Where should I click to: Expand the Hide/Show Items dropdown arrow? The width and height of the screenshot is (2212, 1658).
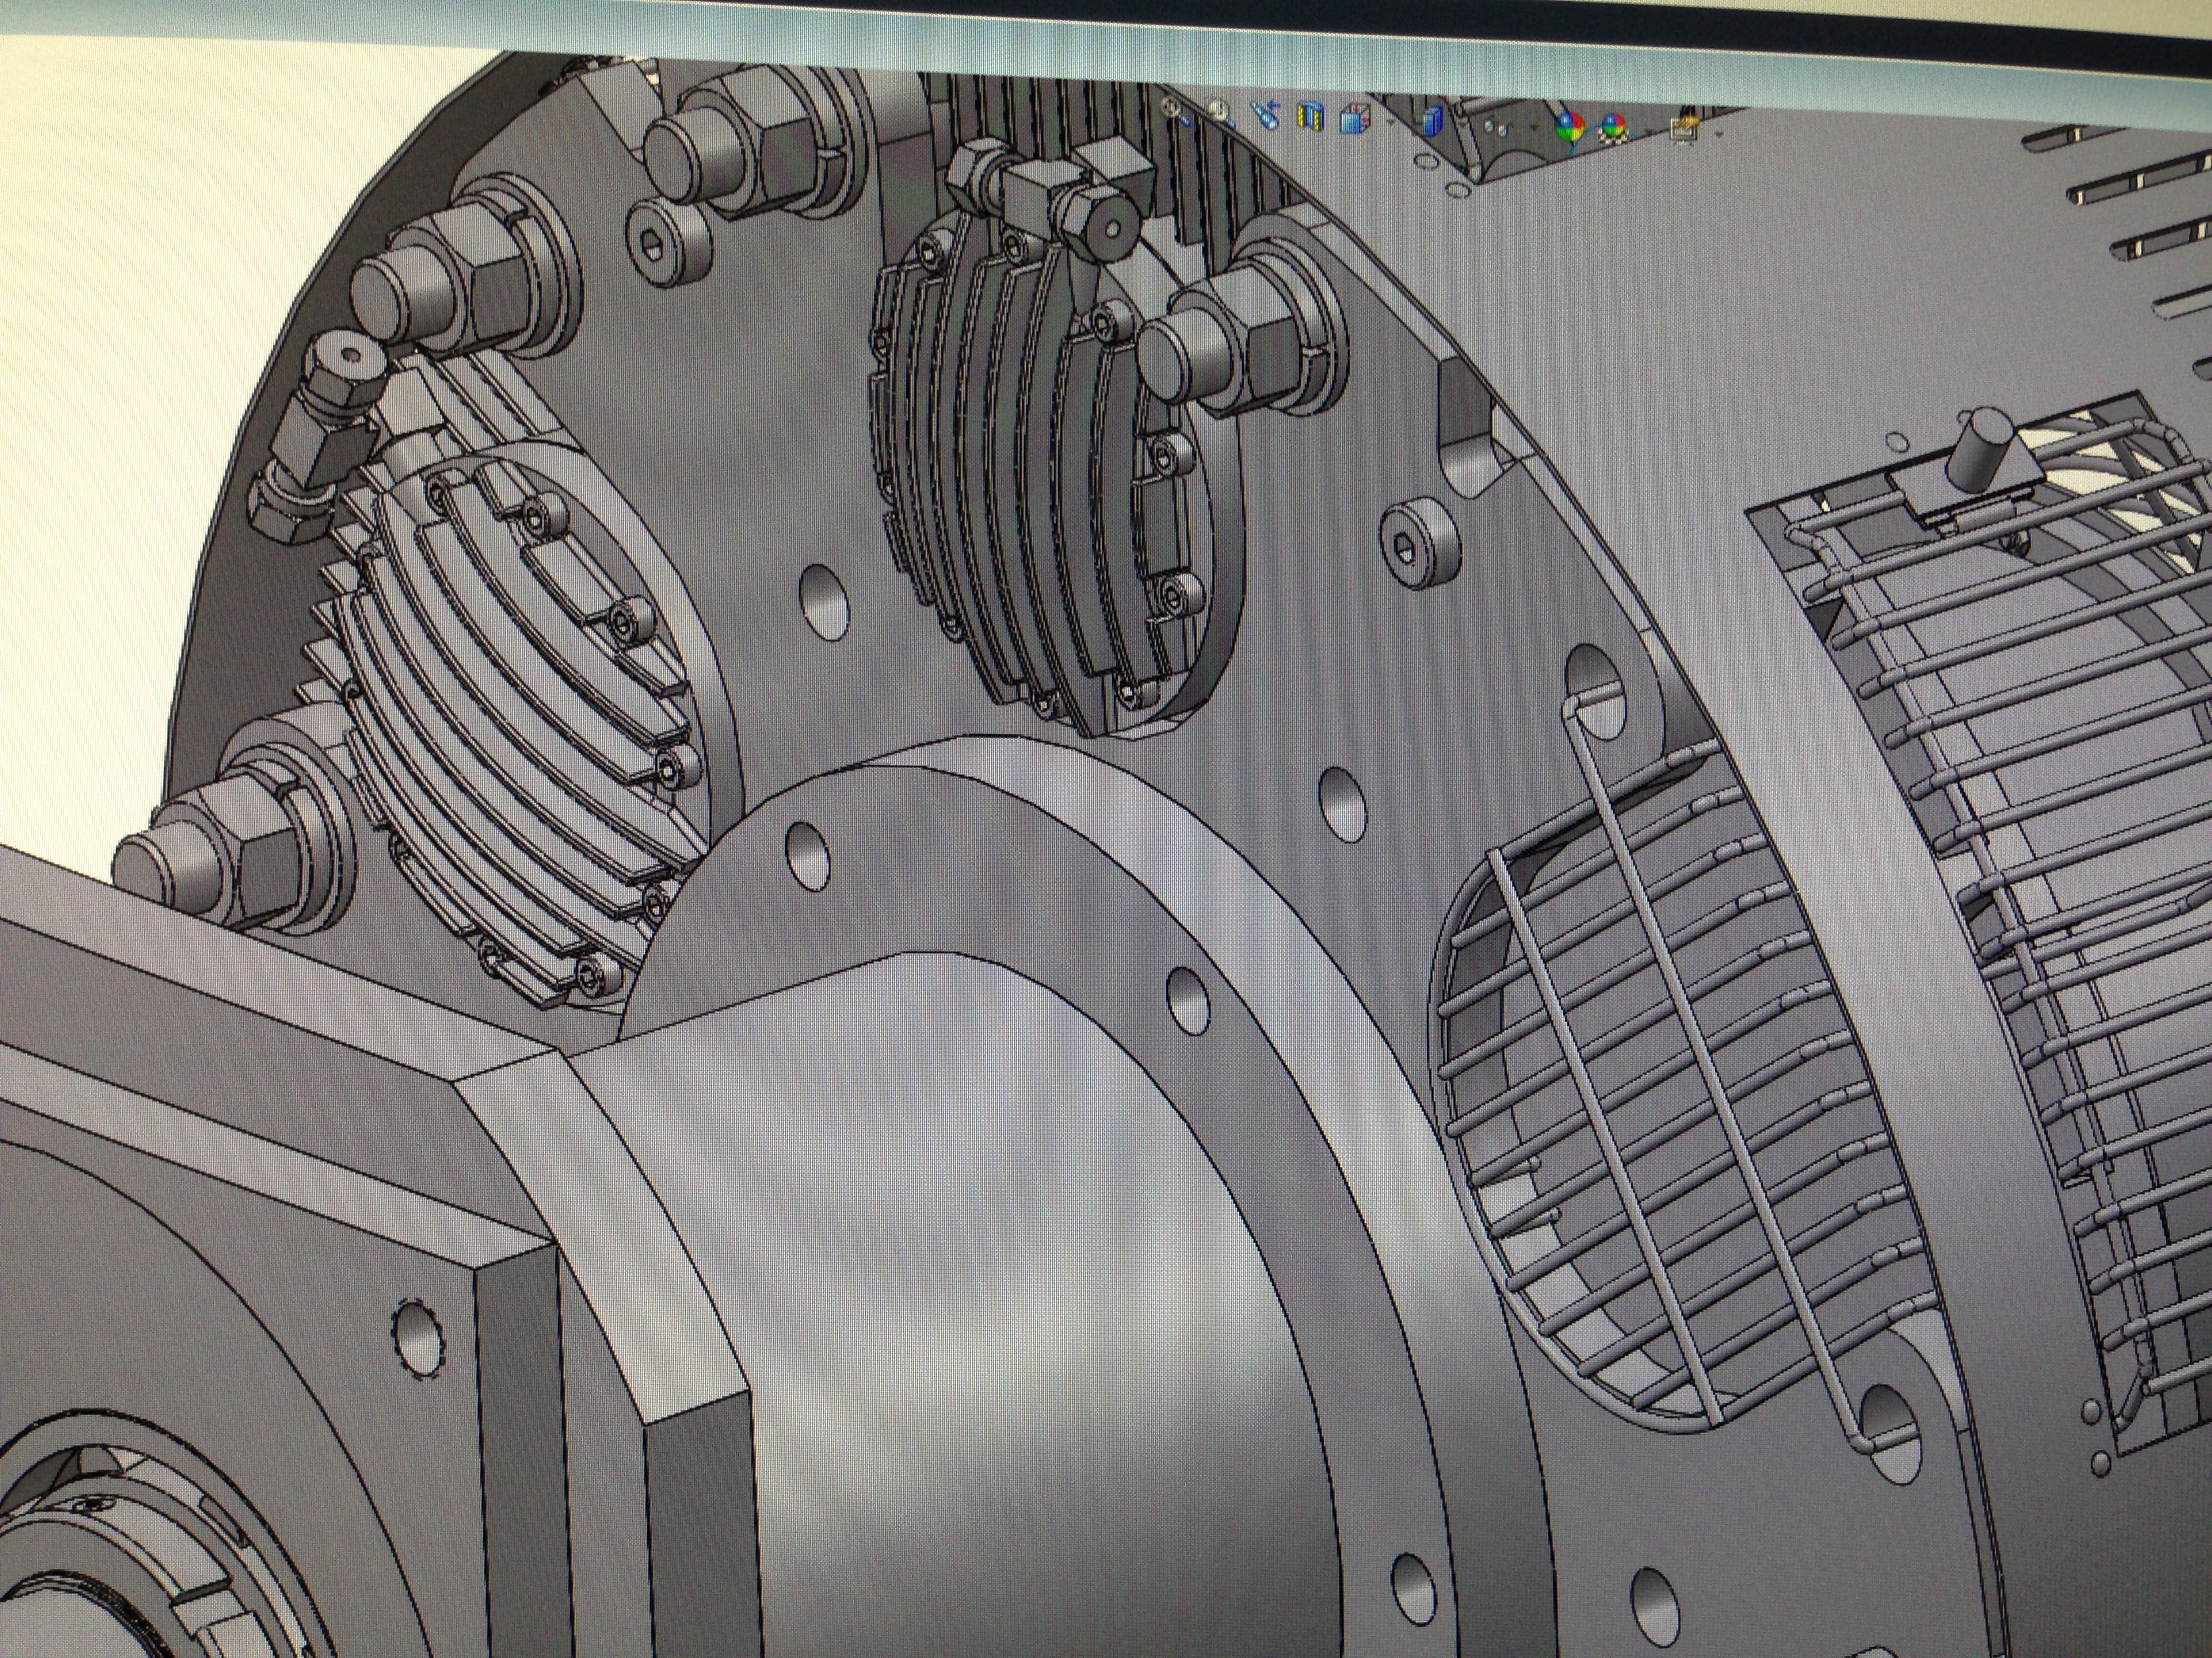(x=1534, y=126)
